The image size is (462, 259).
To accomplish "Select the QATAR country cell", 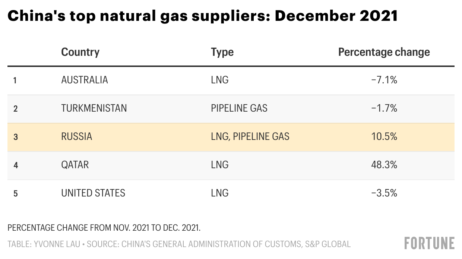I will point(75,165).
